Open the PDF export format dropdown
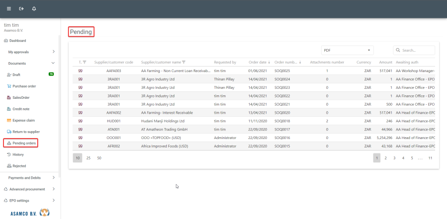The image size is (447, 219). point(347,50)
